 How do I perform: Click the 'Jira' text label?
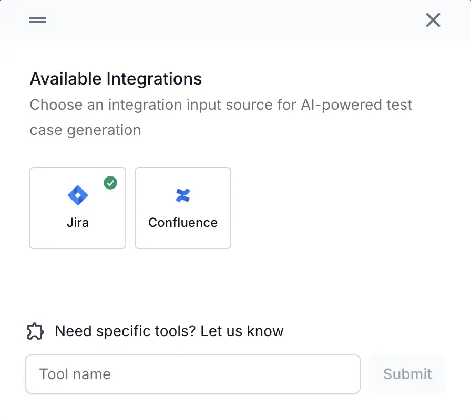click(x=78, y=223)
